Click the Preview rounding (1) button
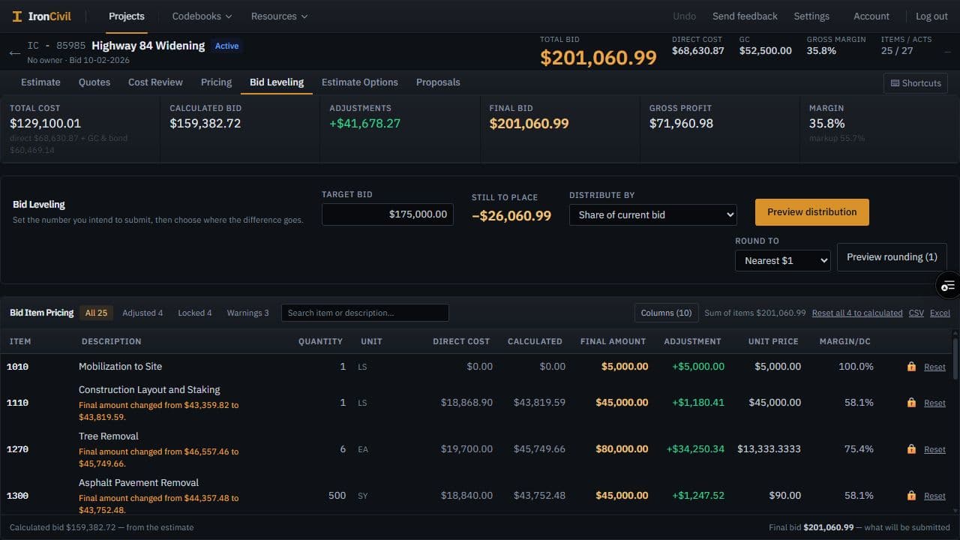 click(x=892, y=257)
